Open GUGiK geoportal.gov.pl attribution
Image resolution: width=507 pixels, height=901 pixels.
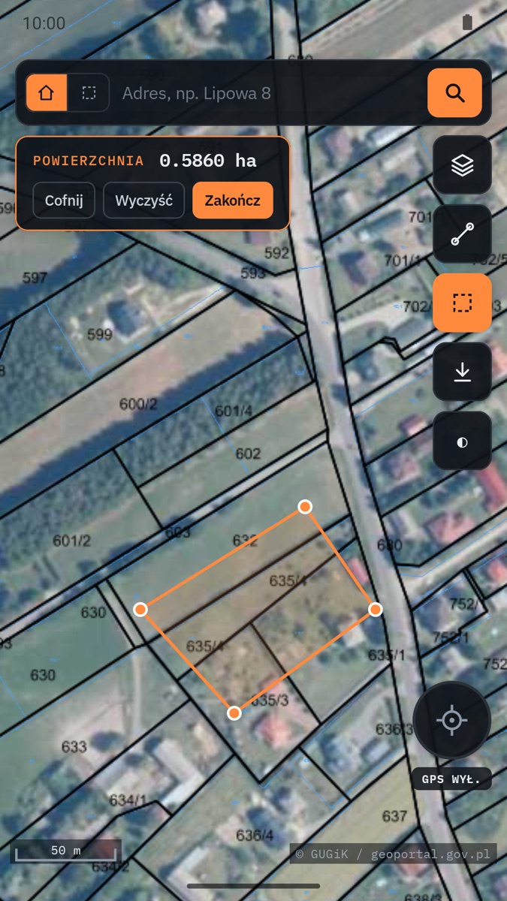tap(393, 854)
